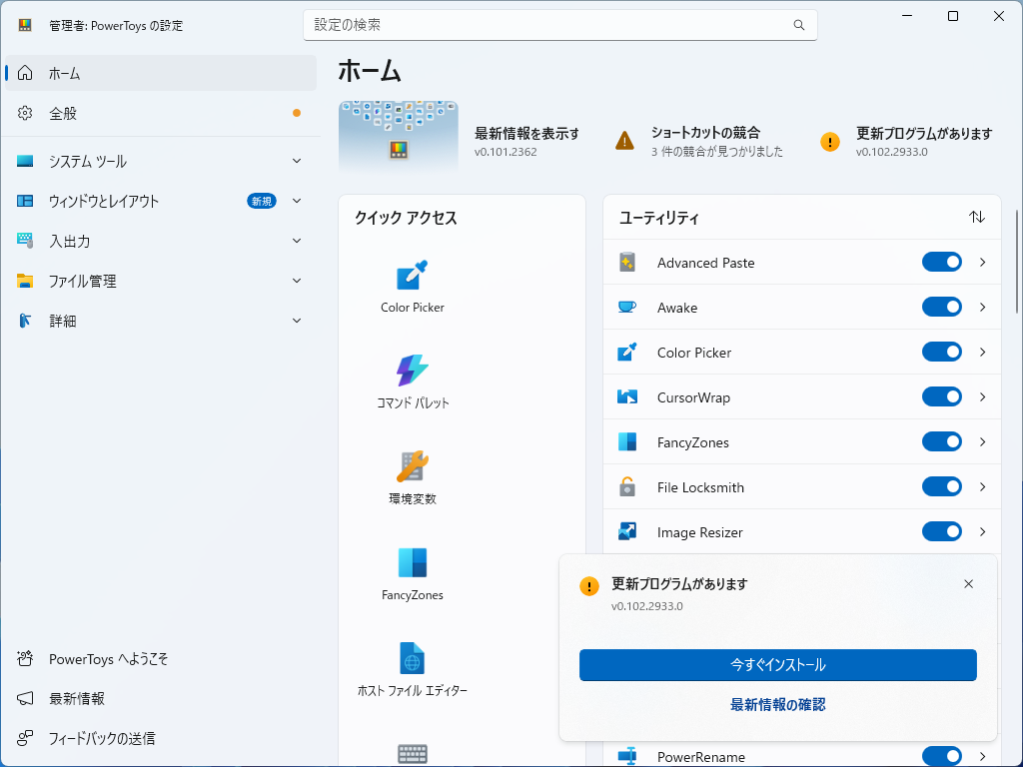The height and width of the screenshot is (767, 1023).
Task: Toggle the FancyZones switch
Action: point(941,442)
